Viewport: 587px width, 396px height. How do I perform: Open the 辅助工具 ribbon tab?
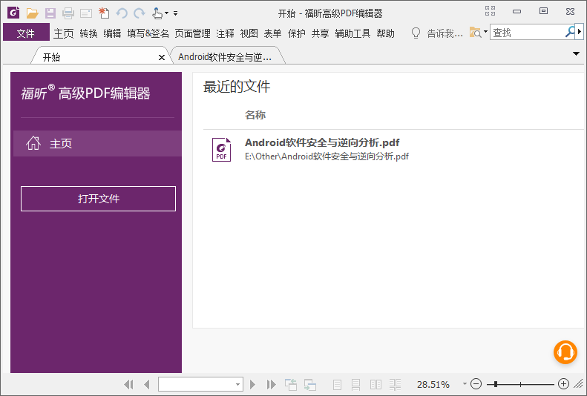[352, 33]
